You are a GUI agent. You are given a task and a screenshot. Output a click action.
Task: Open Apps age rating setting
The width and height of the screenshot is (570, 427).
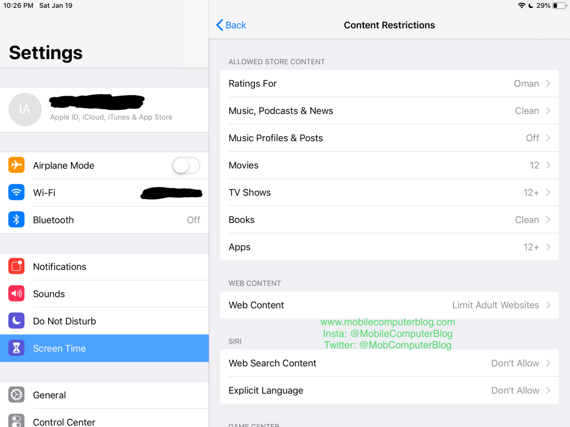(x=389, y=247)
